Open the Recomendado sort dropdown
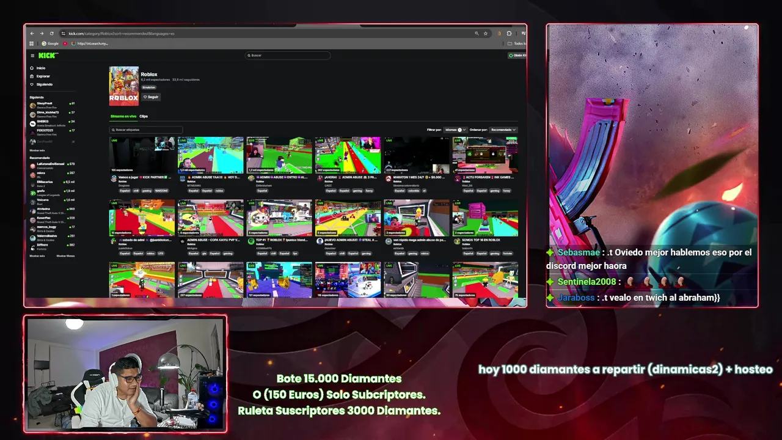The image size is (782, 440). (503, 130)
